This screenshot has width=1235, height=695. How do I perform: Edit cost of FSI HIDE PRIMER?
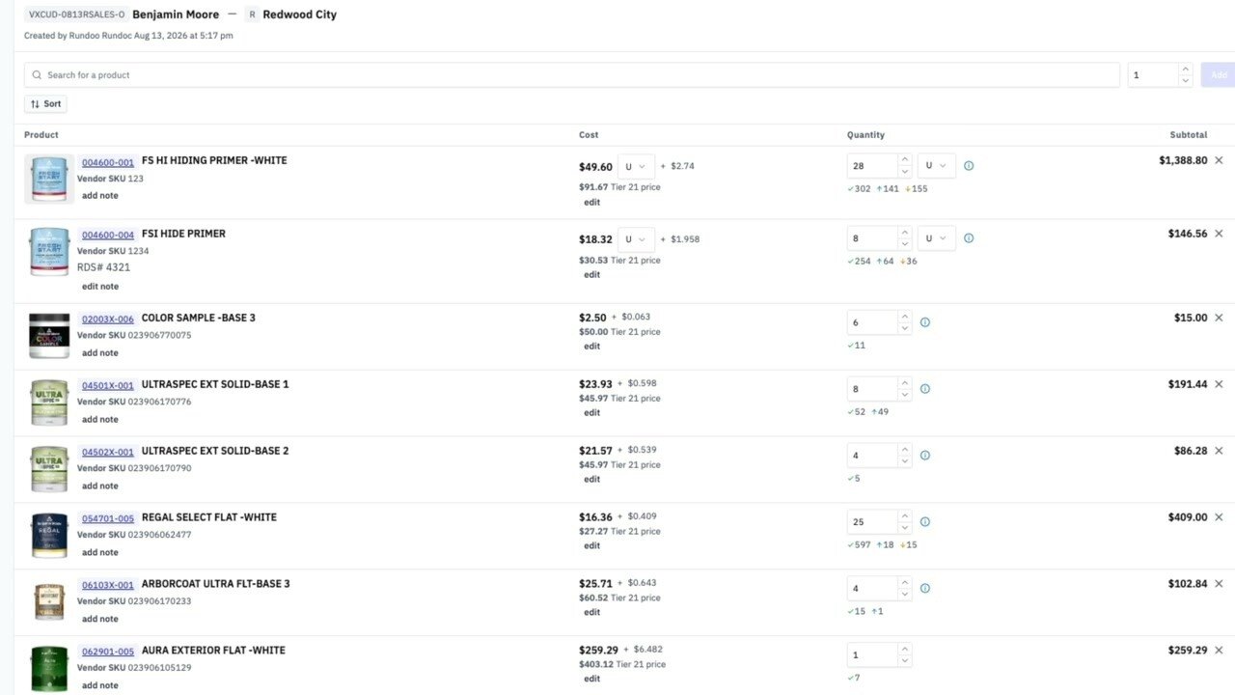[591, 275]
